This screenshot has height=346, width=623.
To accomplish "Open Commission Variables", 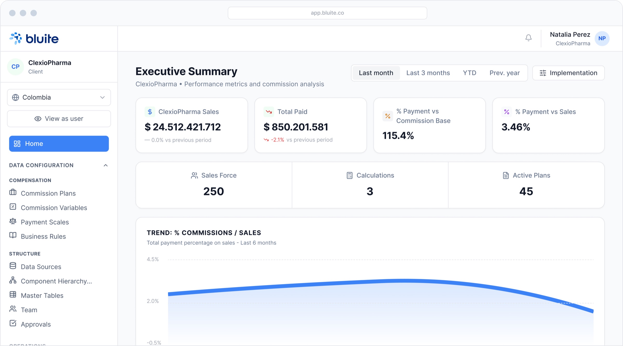I will 54,208.
